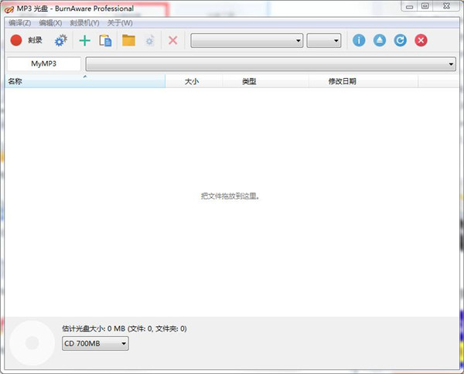This screenshot has height=374, width=464.
Task: Open the burn speed dropdown
Action: pos(323,41)
